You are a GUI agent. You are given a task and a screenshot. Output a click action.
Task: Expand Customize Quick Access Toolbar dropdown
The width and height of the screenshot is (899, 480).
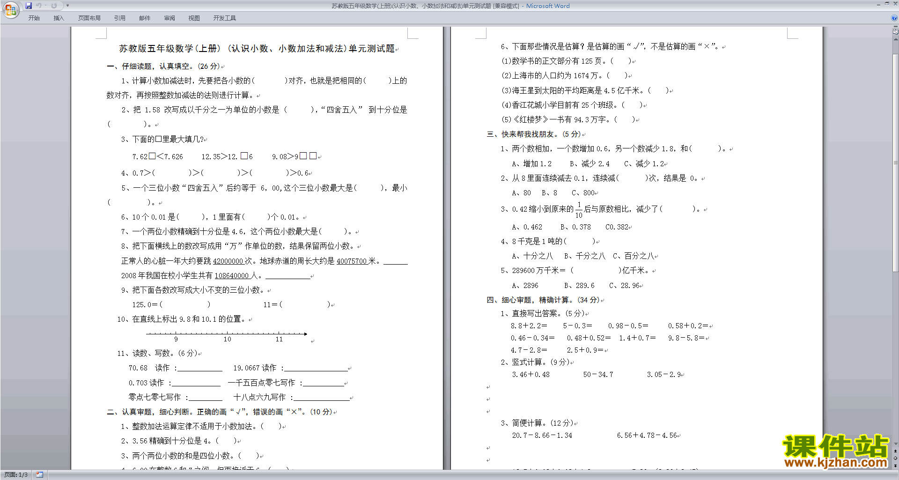pyautogui.click(x=67, y=6)
